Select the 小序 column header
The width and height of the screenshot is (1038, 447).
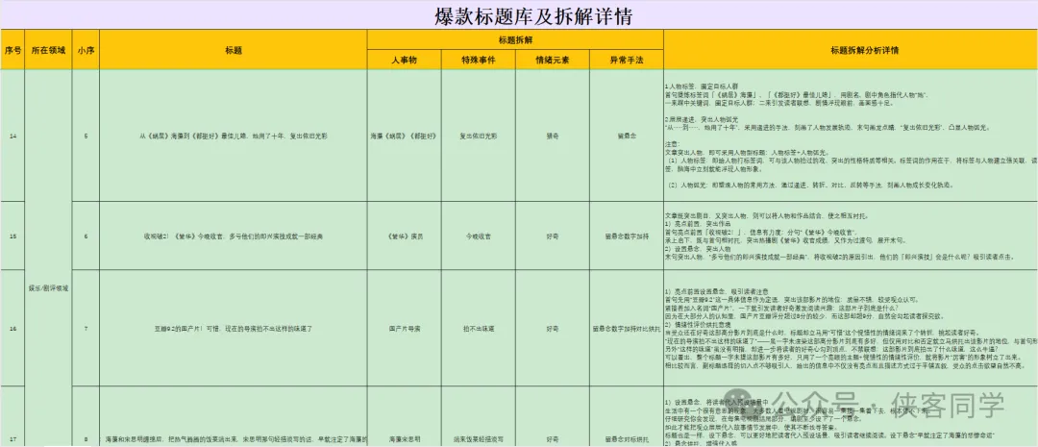pos(86,50)
